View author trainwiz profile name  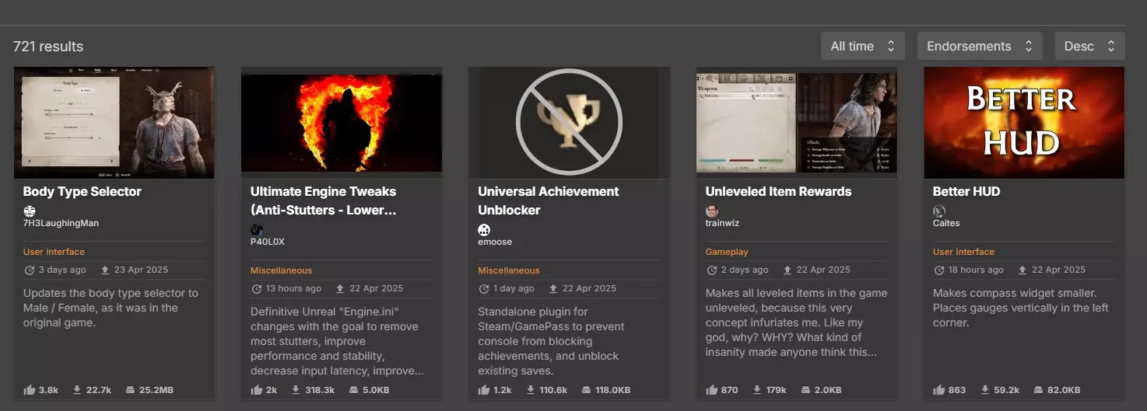(723, 223)
